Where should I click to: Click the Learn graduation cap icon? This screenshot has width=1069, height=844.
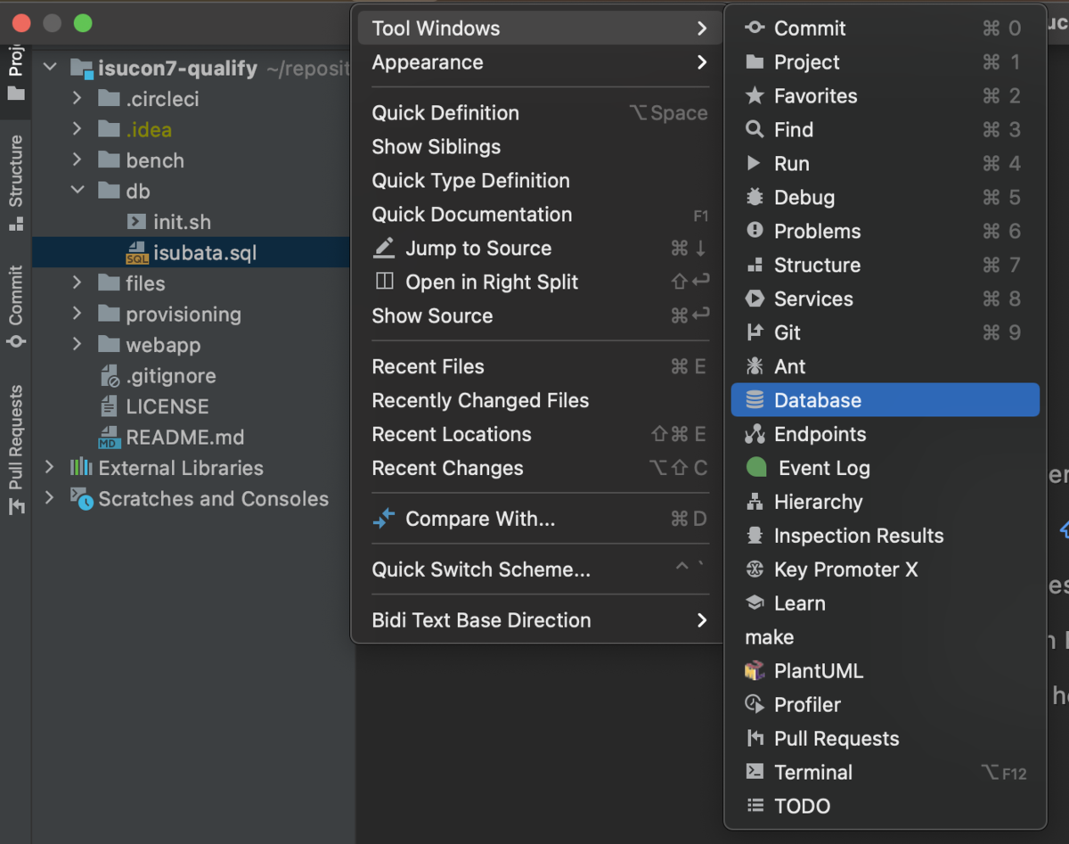(755, 603)
